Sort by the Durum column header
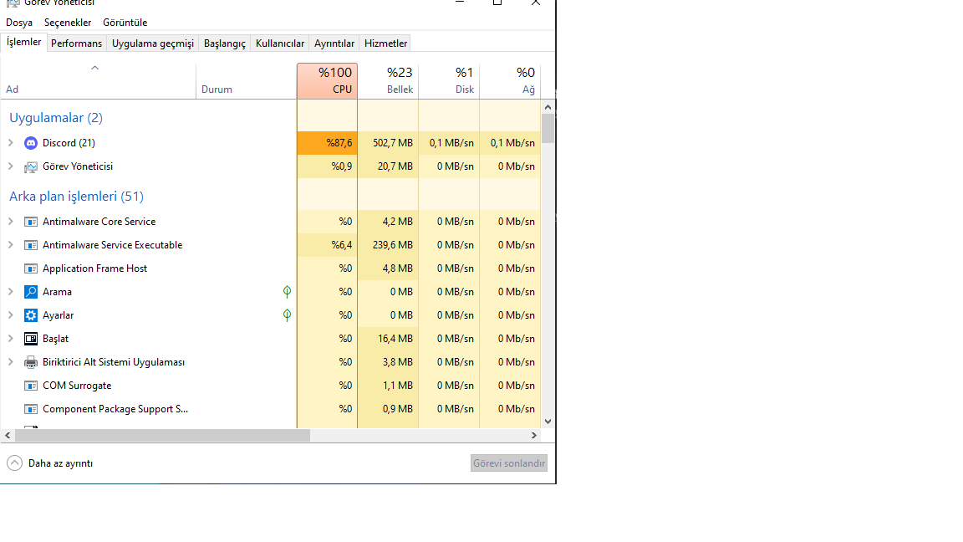Image resolution: width=963 pixels, height=542 pixels. coord(247,81)
